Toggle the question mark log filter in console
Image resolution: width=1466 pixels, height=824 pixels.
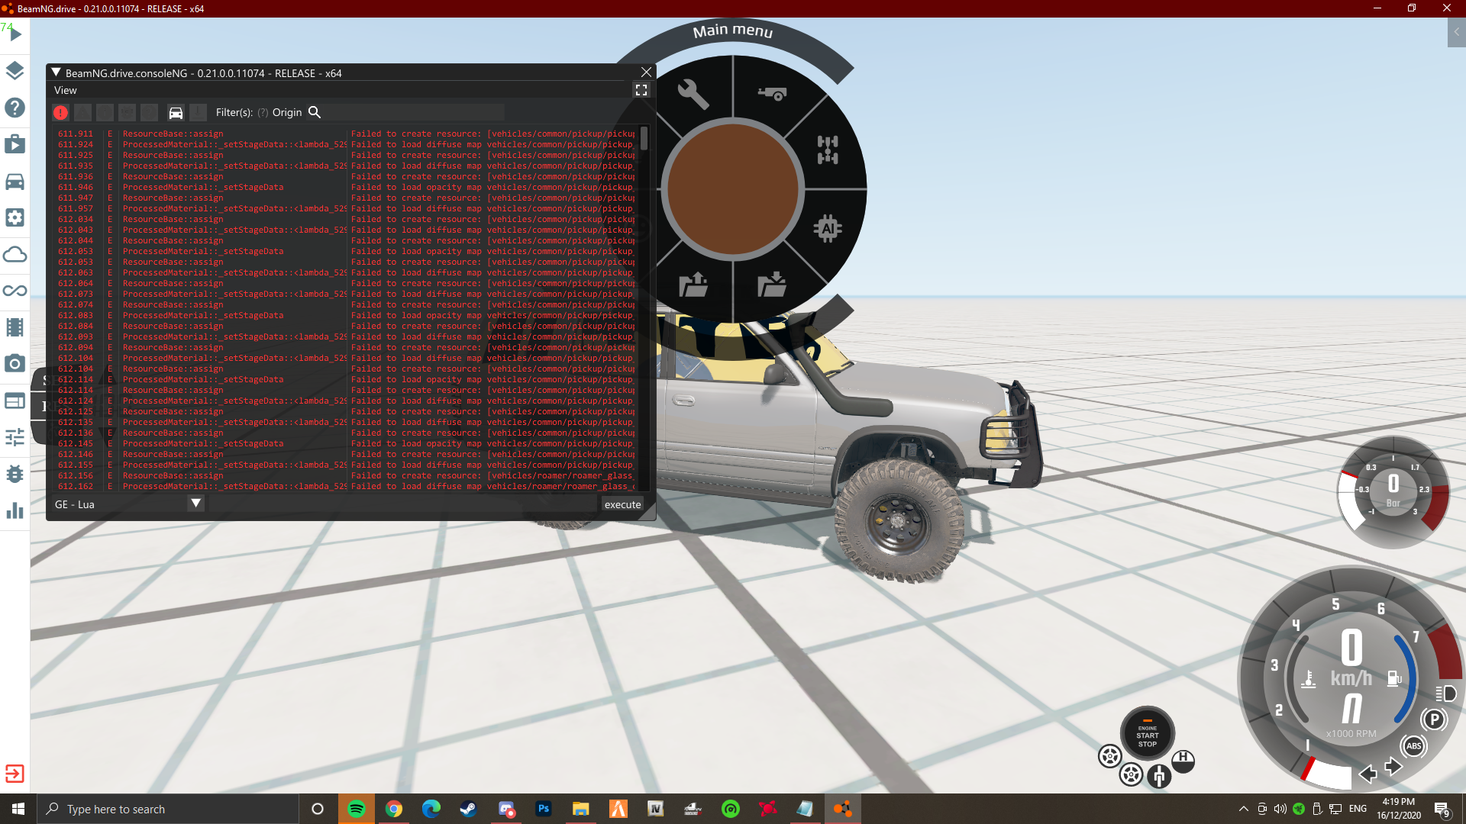point(150,113)
